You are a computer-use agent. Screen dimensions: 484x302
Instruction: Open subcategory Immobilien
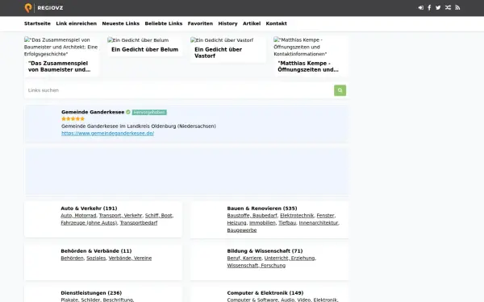pos(262,223)
